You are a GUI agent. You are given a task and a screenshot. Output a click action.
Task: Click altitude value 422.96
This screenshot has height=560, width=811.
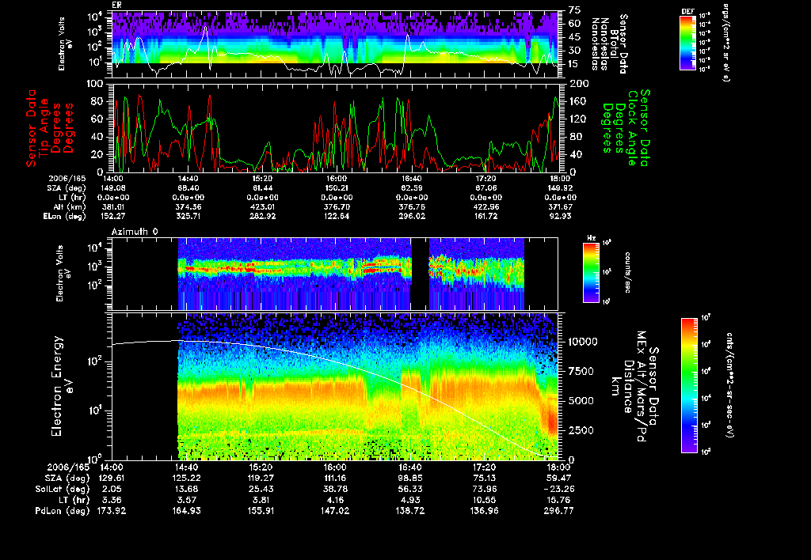point(485,207)
